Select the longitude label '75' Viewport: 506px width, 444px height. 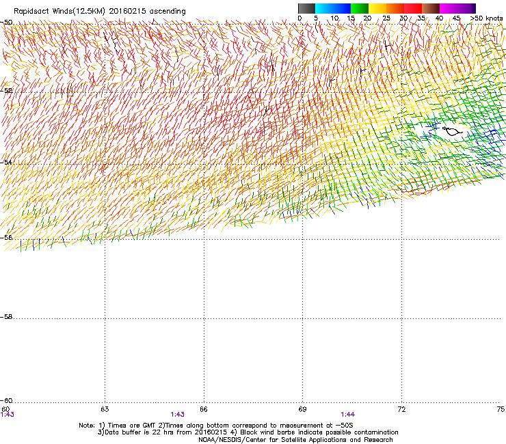click(x=501, y=409)
